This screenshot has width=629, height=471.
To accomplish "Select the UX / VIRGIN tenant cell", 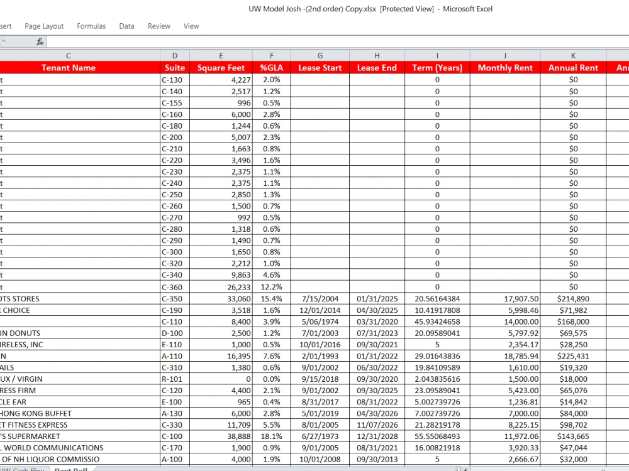I will 80,379.
